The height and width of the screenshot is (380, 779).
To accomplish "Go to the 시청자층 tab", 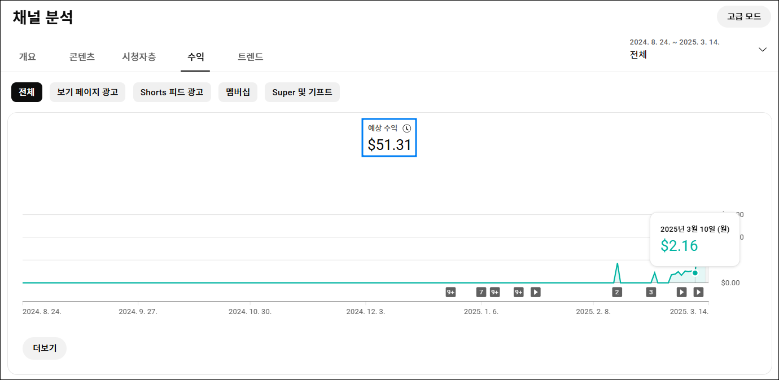I will pos(139,57).
